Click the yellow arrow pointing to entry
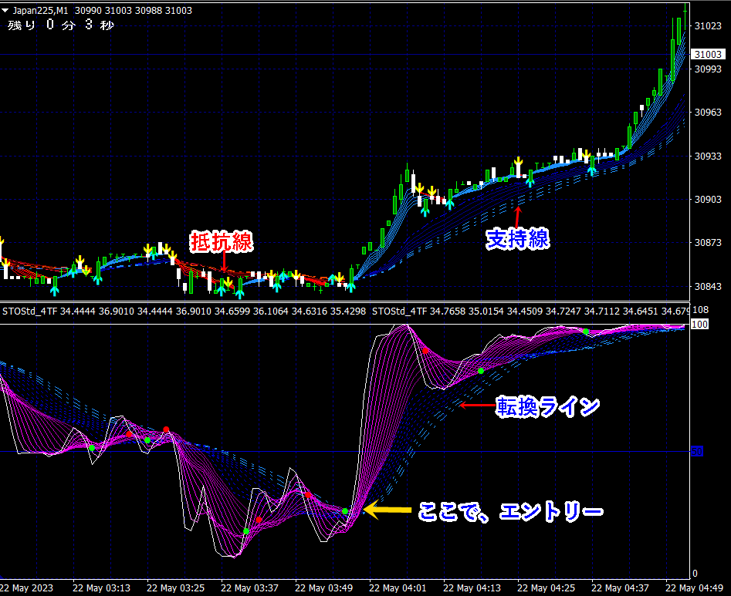 point(385,510)
